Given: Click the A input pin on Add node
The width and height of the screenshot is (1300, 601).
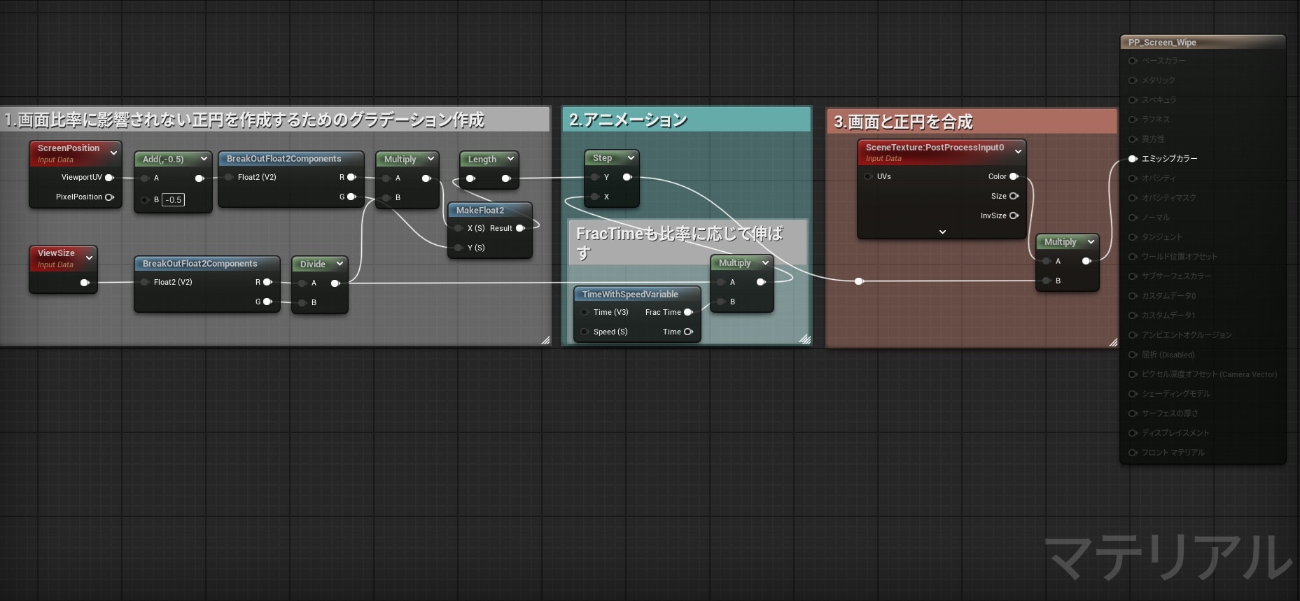Looking at the screenshot, I should (x=145, y=178).
